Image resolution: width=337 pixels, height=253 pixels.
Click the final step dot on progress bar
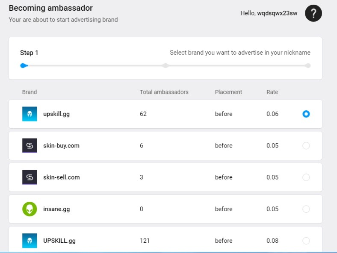[307, 65]
